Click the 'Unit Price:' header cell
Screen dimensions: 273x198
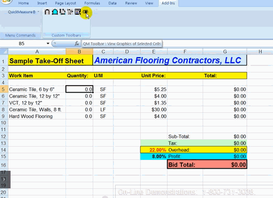[x=153, y=76]
